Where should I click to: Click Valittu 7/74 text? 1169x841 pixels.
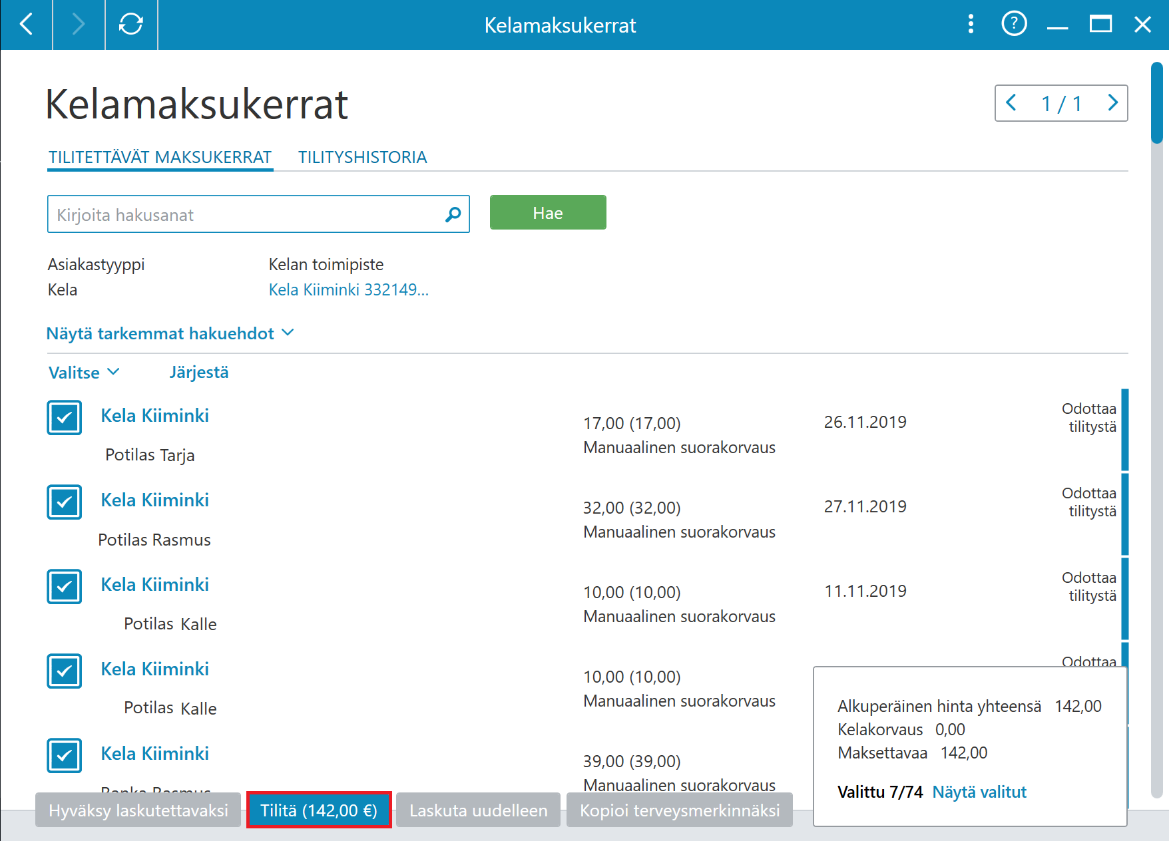(x=880, y=792)
